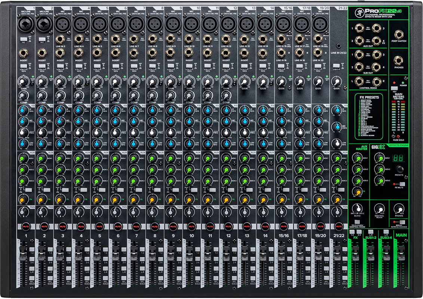The height and width of the screenshot is (299, 423).
Task: Switch on Low Cut for channel 4
Action: pos(79,66)
